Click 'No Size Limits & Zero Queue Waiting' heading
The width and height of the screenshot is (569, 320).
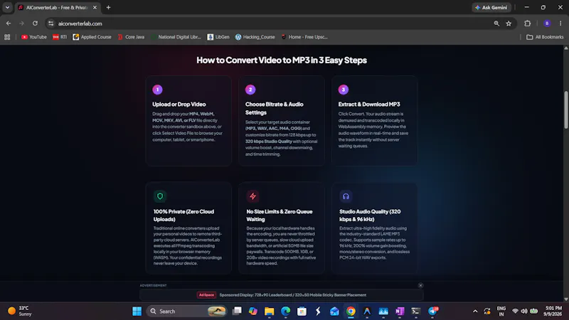[x=280, y=215]
